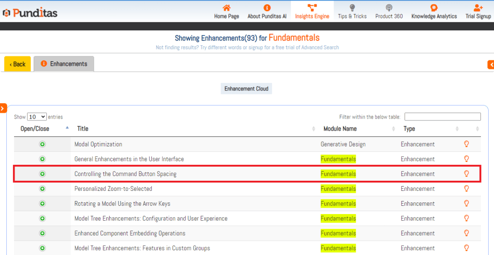Click the Filter within the below table field

(442, 117)
